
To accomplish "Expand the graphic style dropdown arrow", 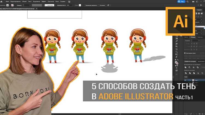I will point(82,5).
